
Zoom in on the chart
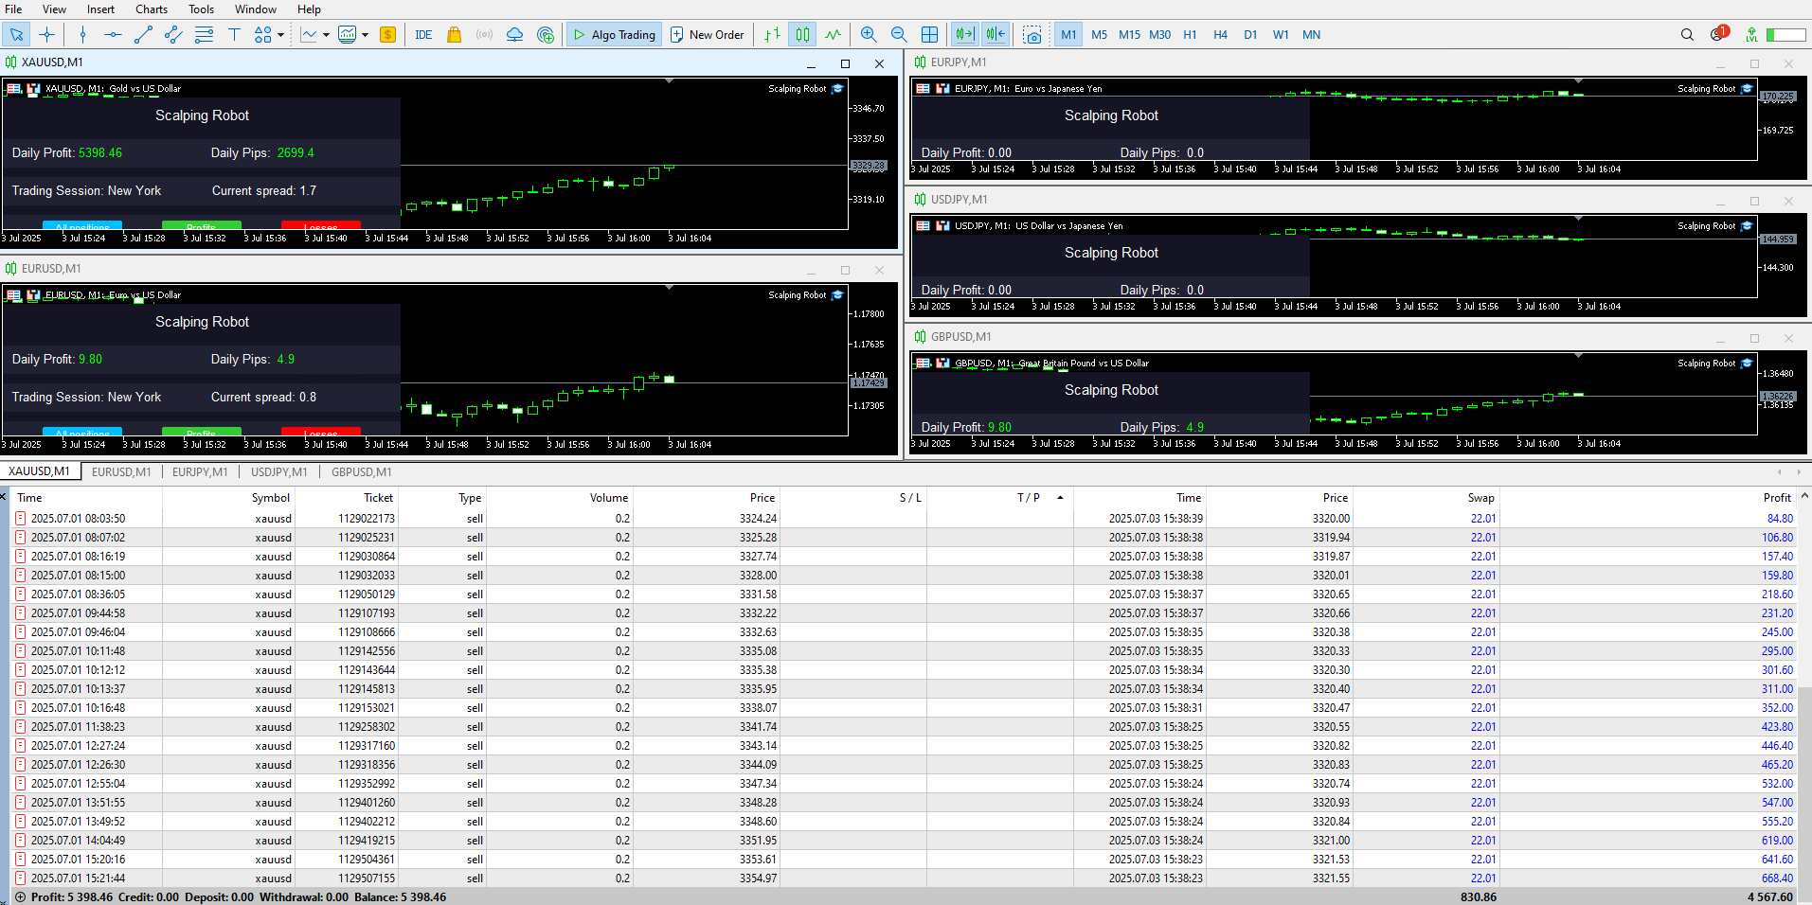point(869,35)
